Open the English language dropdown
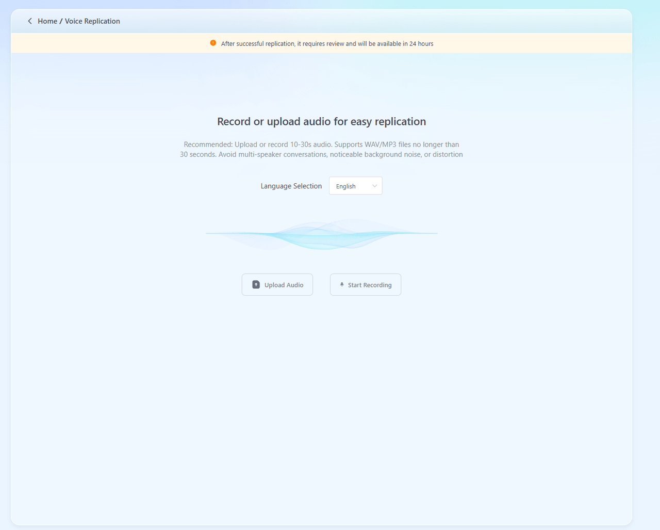660x530 pixels. 356,186
